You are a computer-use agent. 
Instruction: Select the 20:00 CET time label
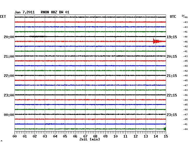pos(9,37)
